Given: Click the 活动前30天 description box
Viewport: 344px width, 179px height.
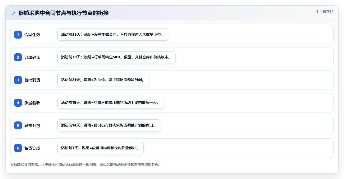Looking at the screenshot, I should (x=116, y=57).
